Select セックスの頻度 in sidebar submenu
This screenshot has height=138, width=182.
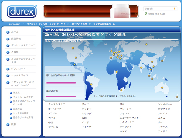pyautogui.click(x=20, y=113)
